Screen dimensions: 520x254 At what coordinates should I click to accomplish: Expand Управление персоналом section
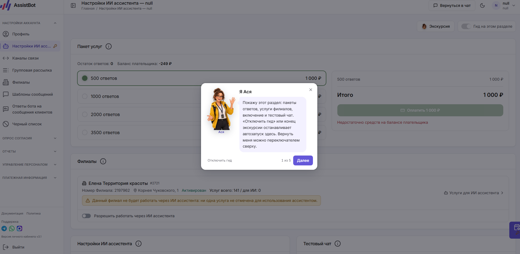[30, 165]
